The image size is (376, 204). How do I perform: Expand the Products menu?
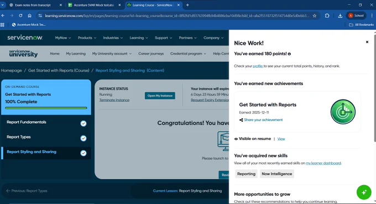point(87,38)
